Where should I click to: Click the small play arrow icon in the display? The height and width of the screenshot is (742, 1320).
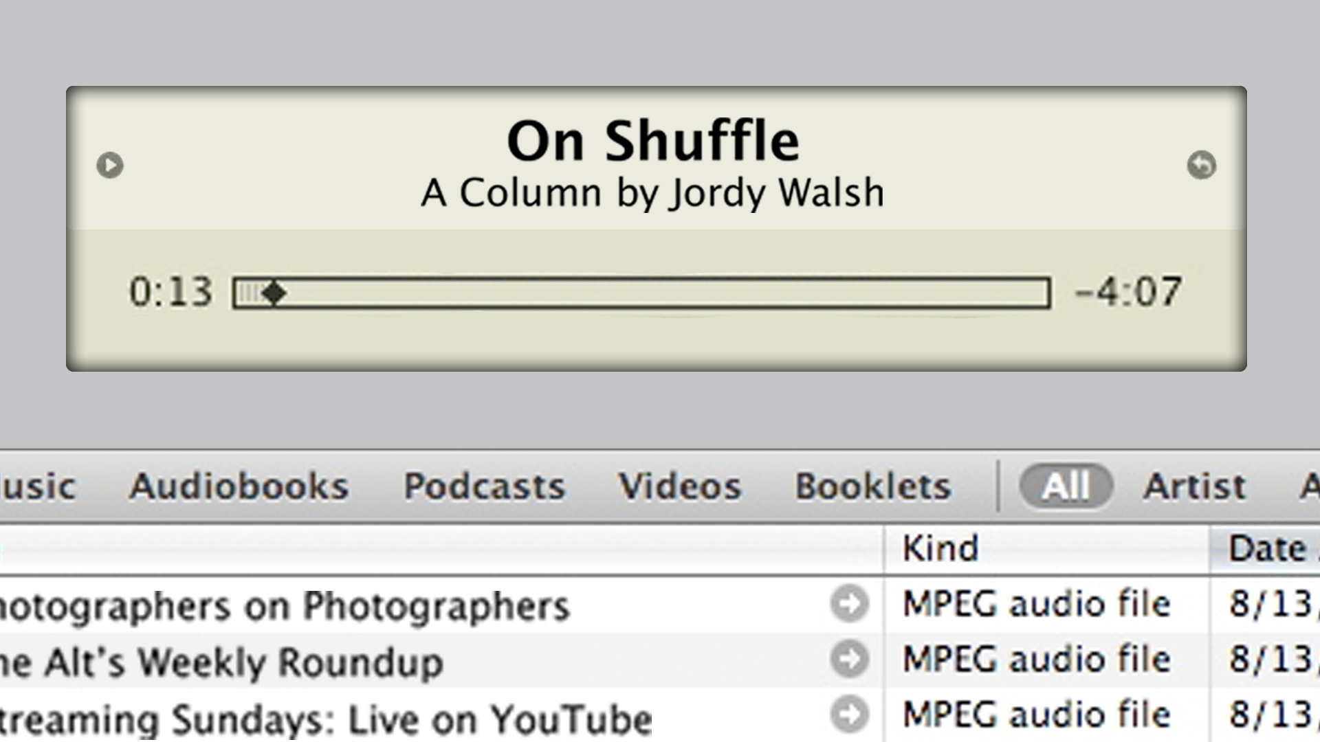pos(110,165)
